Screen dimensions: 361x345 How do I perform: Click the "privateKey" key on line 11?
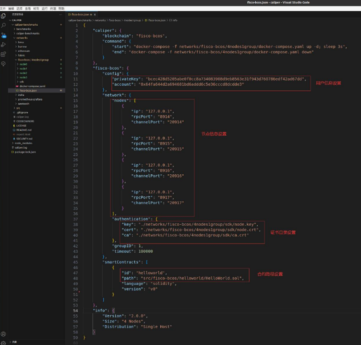[126, 79]
